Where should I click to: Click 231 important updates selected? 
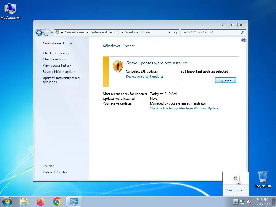pyautogui.click(x=204, y=71)
